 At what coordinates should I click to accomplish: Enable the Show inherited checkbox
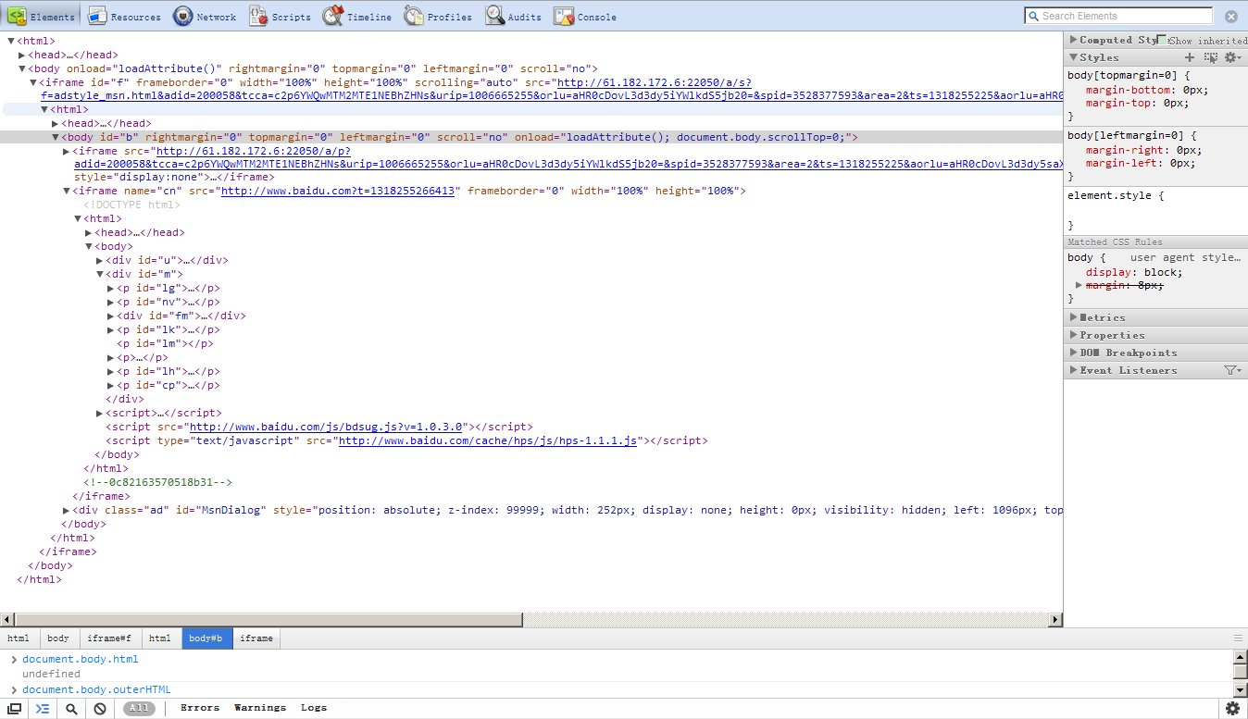click(x=1163, y=40)
